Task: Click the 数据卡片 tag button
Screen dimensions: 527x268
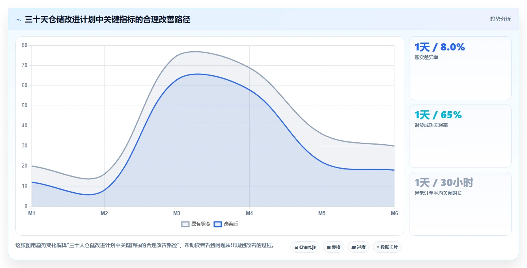Action: 387,247
